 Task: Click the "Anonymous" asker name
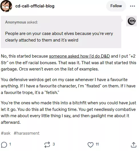(x=15, y=22)
